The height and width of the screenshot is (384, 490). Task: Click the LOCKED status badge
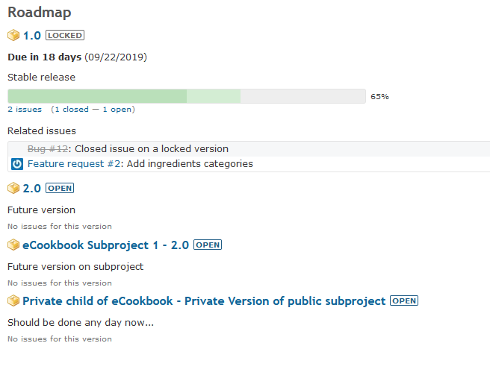(x=65, y=35)
